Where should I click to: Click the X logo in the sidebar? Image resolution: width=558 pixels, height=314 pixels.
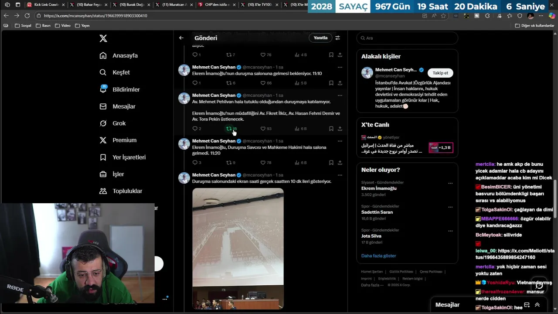pos(103,38)
